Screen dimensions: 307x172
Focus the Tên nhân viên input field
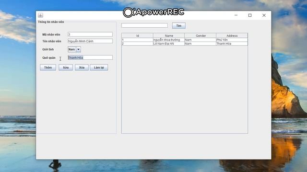click(x=90, y=41)
